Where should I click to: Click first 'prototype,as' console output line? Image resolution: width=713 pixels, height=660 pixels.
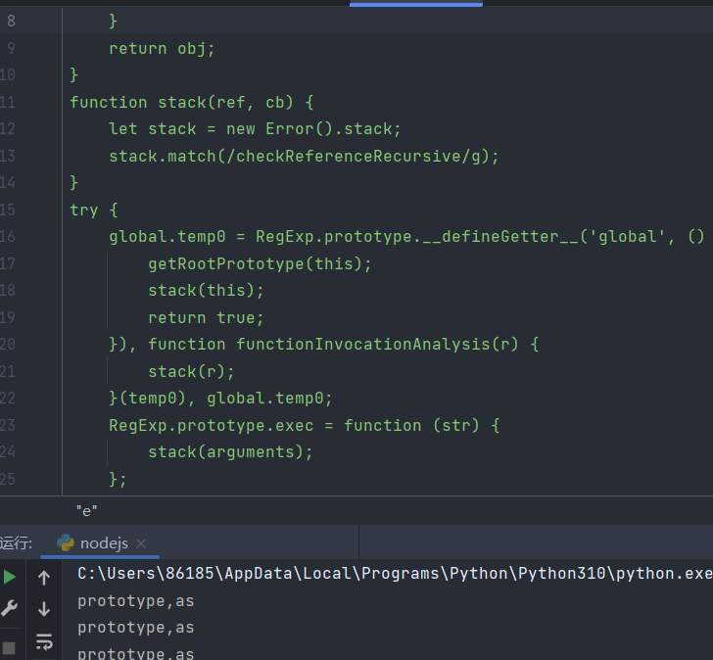coord(135,601)
